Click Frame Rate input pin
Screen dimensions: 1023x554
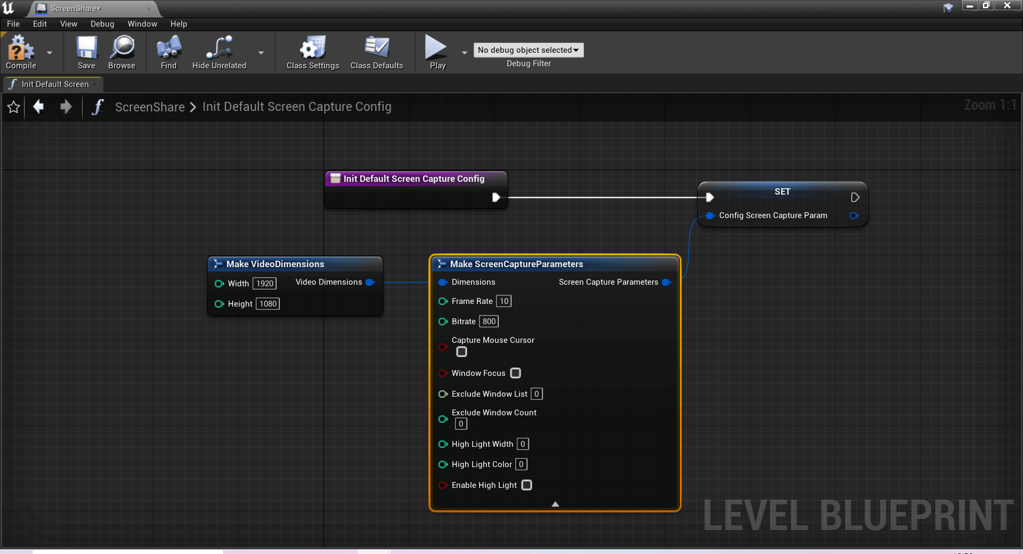[443, 301]
